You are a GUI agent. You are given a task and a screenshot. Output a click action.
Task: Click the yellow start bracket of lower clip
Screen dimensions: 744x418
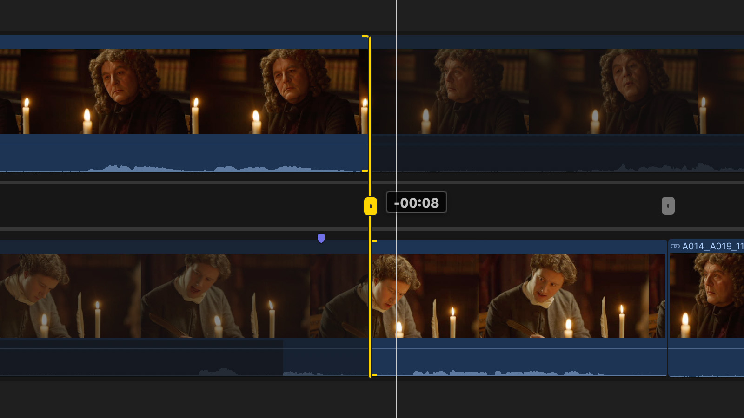(374, 308)
